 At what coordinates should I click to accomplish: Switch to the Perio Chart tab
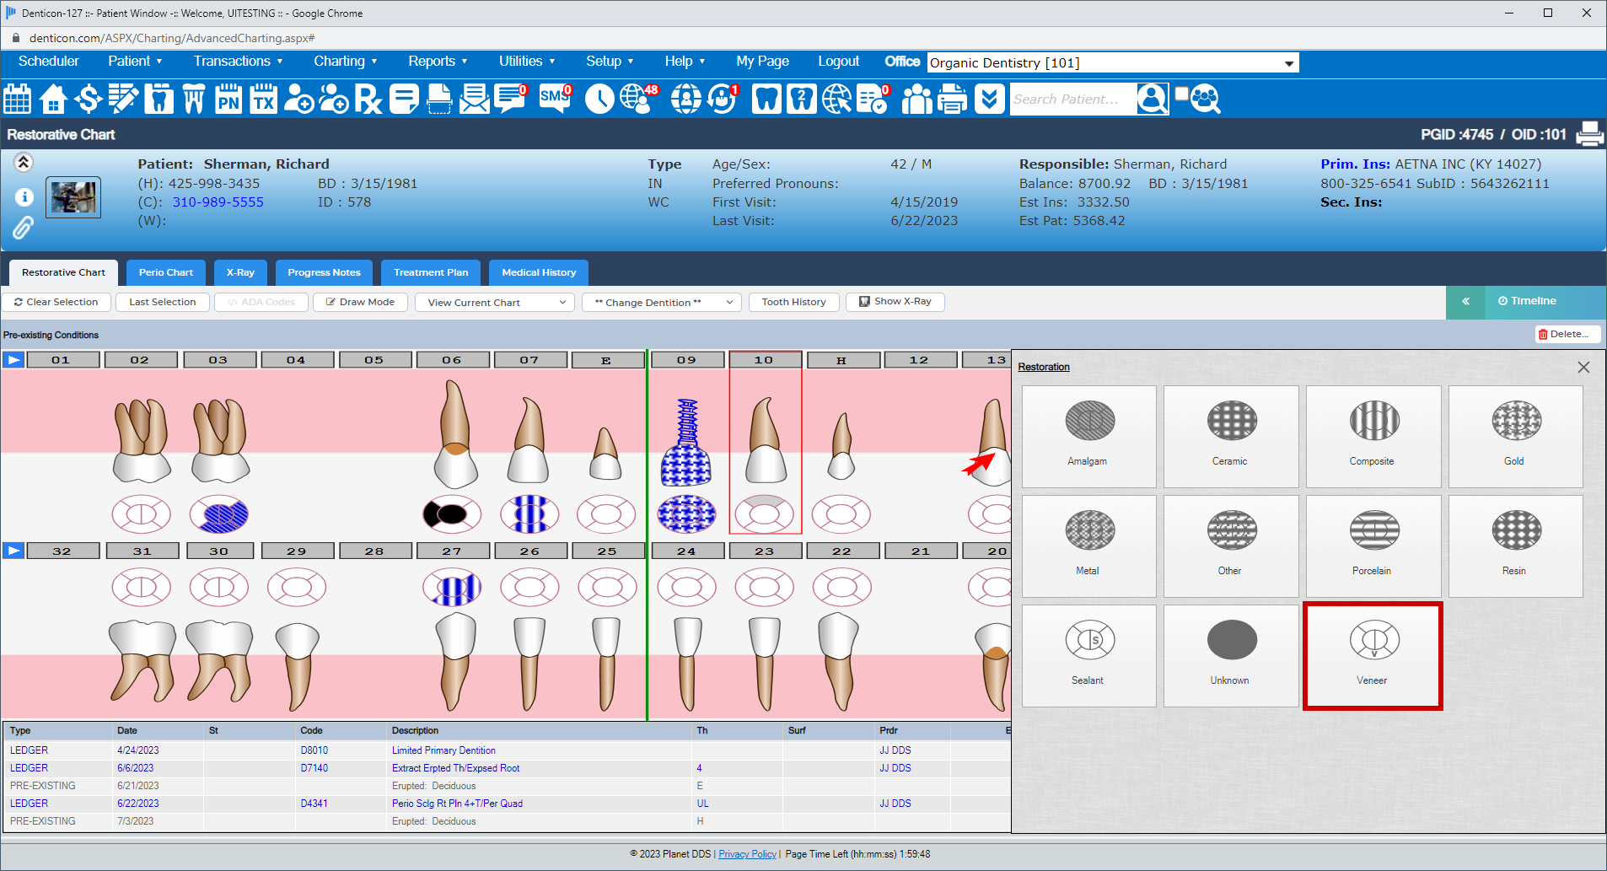[165, 272]
